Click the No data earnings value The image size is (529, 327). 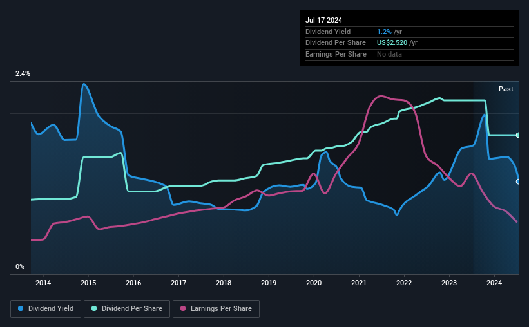point(389,54)
